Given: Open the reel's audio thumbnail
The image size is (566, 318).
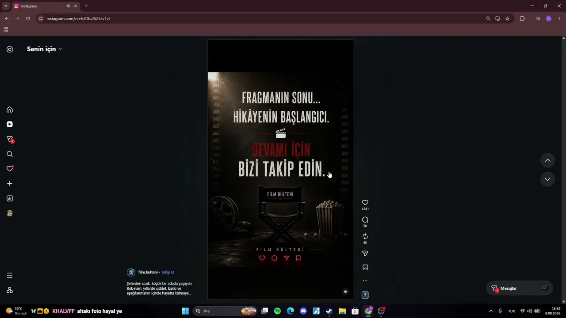Looking at the screenshot, I should [365, 295].
